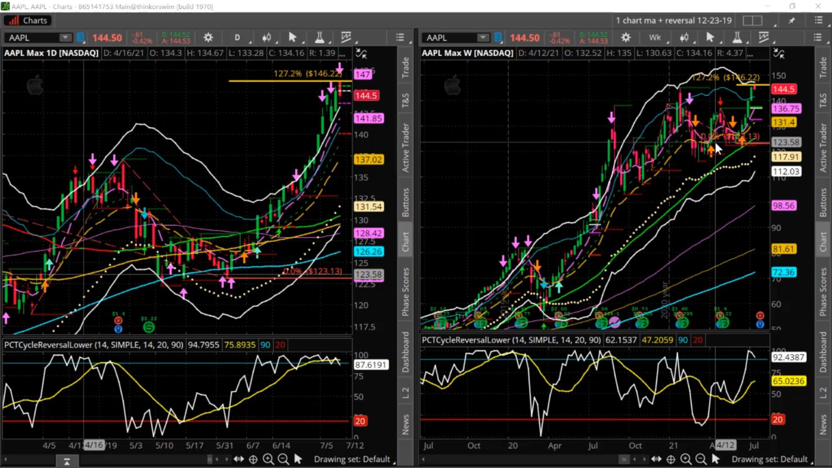832x468 pixels.
Task: Zoom out on right chart
Action: click(701, 459)
